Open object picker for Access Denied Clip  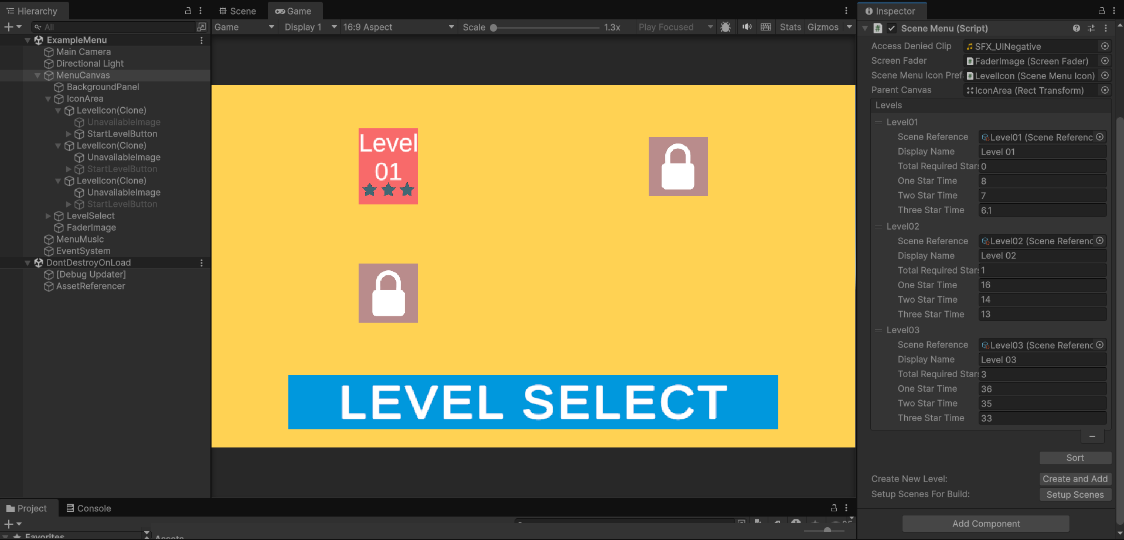tap(1105, 46)
